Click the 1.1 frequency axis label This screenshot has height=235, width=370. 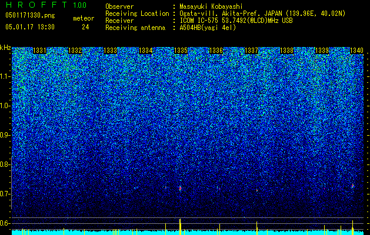click(5, 76)
